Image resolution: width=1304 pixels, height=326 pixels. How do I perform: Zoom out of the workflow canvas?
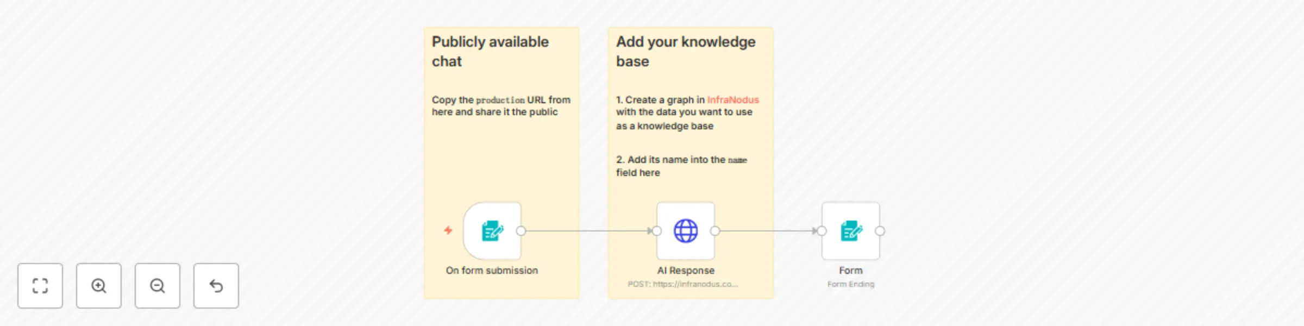tap(157, 286)
